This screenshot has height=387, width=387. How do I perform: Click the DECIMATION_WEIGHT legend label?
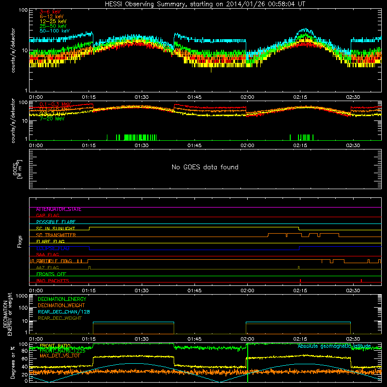pos(61,305)
